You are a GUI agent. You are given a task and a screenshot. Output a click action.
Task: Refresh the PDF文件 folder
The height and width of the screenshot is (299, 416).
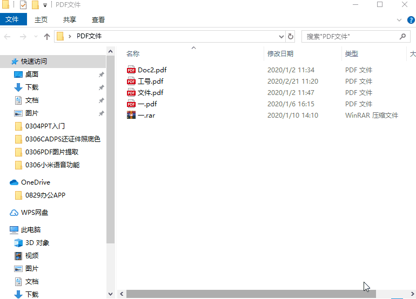291,36
